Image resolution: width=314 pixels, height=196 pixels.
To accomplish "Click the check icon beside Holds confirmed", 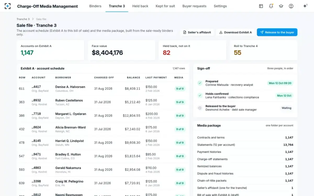I will (x=200, y=95).
